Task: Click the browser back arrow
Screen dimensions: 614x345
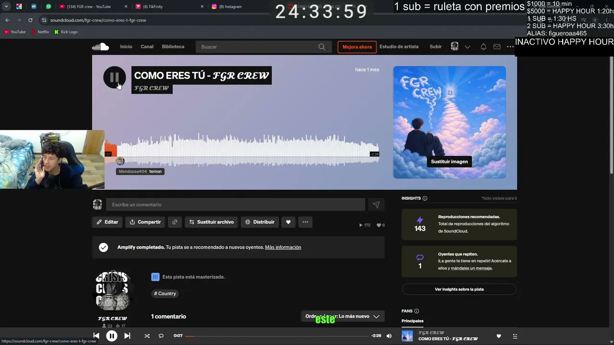Action: click(7, 20)
